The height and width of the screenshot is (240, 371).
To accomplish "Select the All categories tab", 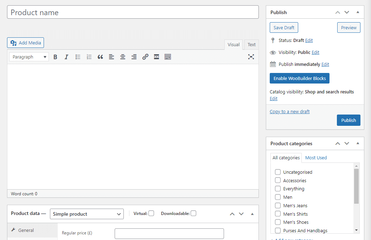I will tap(286, 158).
